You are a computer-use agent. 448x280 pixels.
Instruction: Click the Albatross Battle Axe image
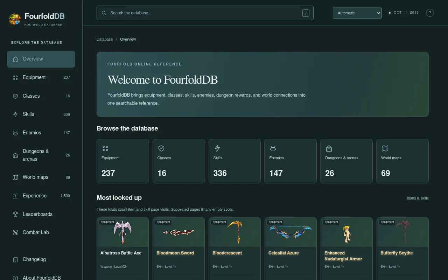122,232
